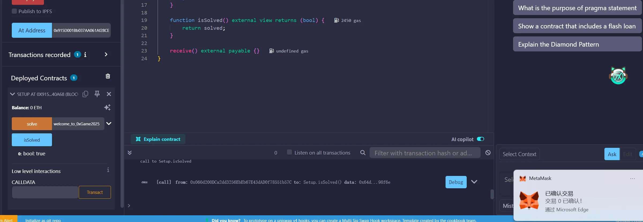Image resolution: width=643 pixels, height=222 pixels.
Task: Click the AI sparkle icon beside Balance
Action: coord(107,107)
